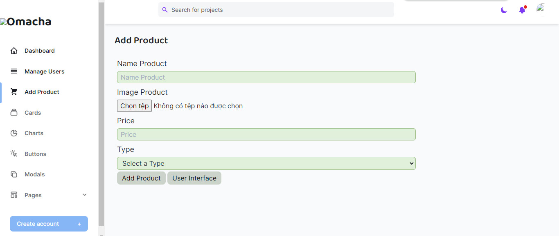Screen dimensions: 559x236
Task: Open the Buttons menu item
Action: pos(35,154)
